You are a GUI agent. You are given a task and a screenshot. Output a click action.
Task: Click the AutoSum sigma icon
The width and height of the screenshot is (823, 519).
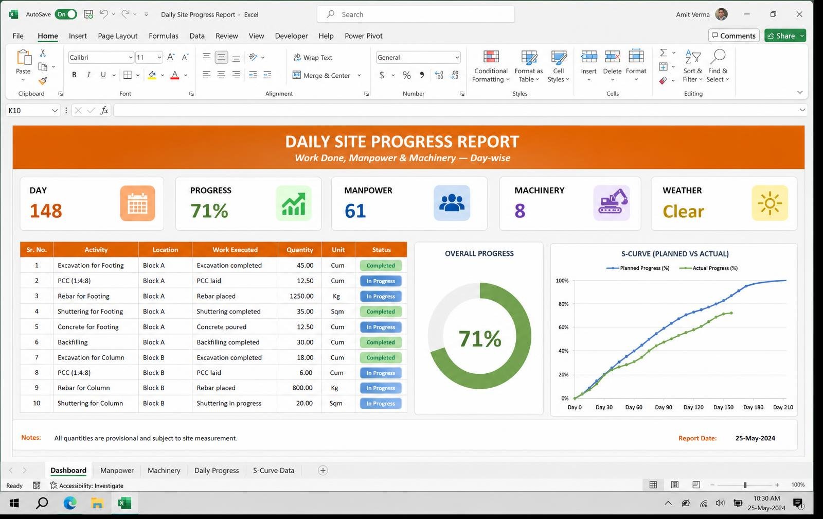point(664,53)
